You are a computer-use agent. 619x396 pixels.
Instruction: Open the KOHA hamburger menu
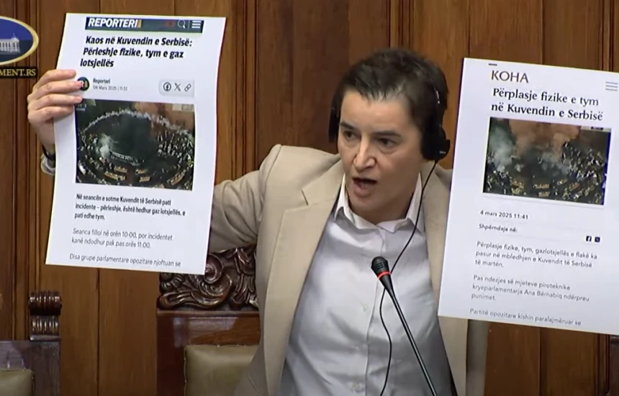[x=610, y=86]
